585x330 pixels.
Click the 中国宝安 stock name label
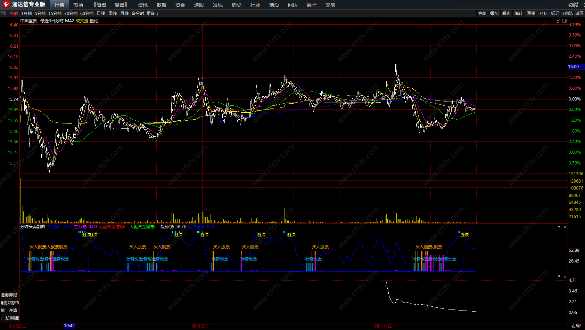click(28, 21)
